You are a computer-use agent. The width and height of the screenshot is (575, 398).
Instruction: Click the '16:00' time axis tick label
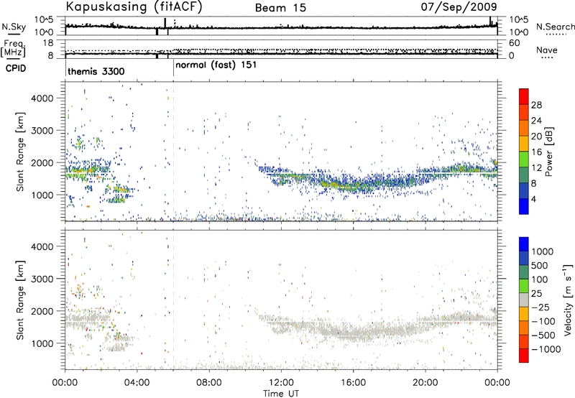tap(353, 383)
